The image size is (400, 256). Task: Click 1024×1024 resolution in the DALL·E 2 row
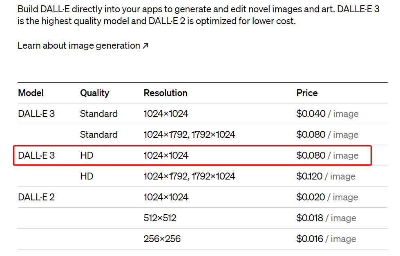coord(166,197)
